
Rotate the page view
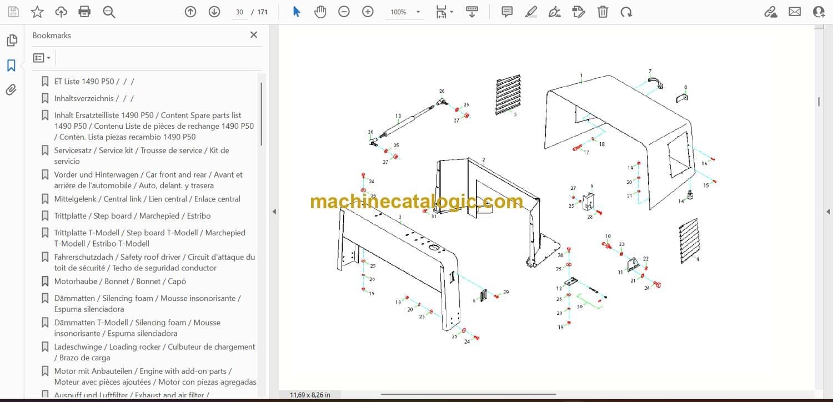(626, 12)
